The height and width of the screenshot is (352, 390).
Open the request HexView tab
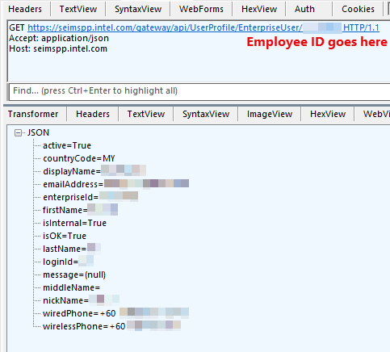point(259,9)
